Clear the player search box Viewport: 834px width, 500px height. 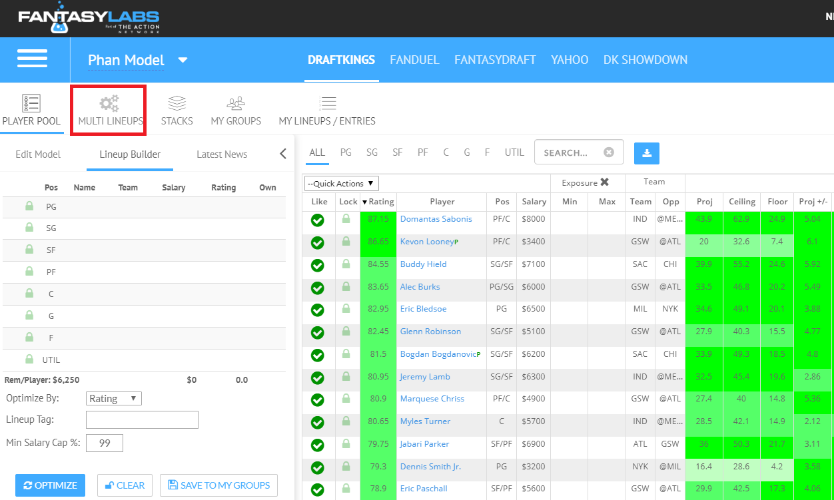point(609,152)
